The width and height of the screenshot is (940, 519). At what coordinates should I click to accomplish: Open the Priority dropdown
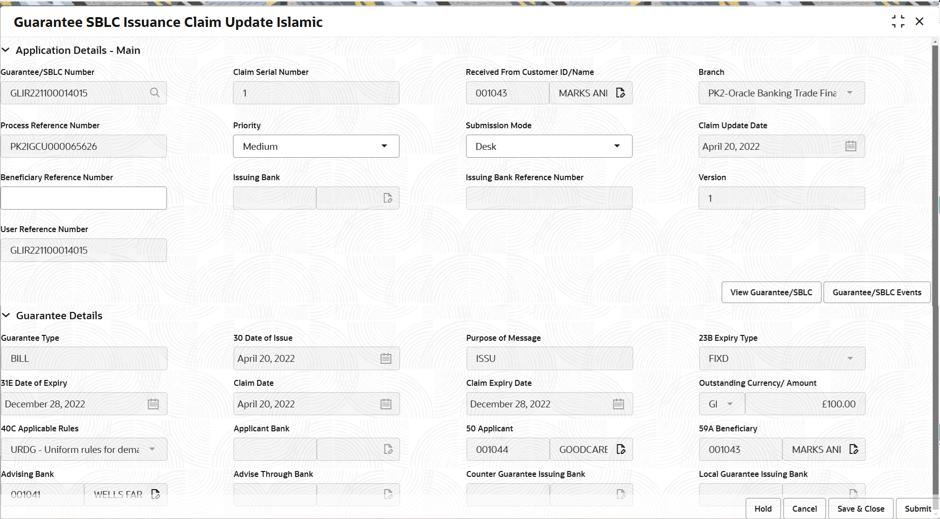point(384,146)
